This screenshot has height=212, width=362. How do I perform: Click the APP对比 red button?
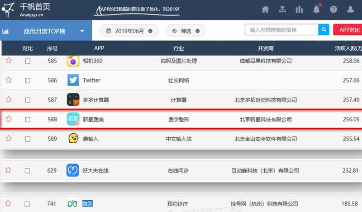[x=348, y=30]
